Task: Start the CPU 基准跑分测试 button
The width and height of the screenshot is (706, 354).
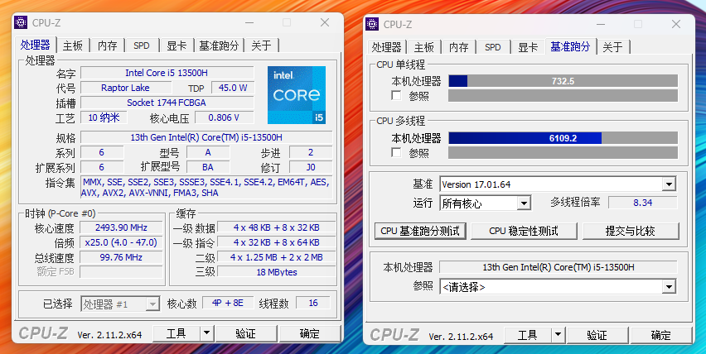Action: (420, 231)
